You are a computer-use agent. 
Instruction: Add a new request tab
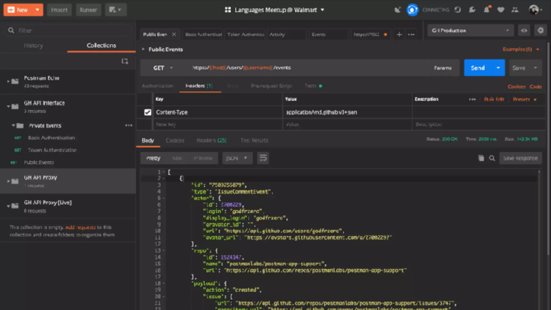(x=399, y=34)
